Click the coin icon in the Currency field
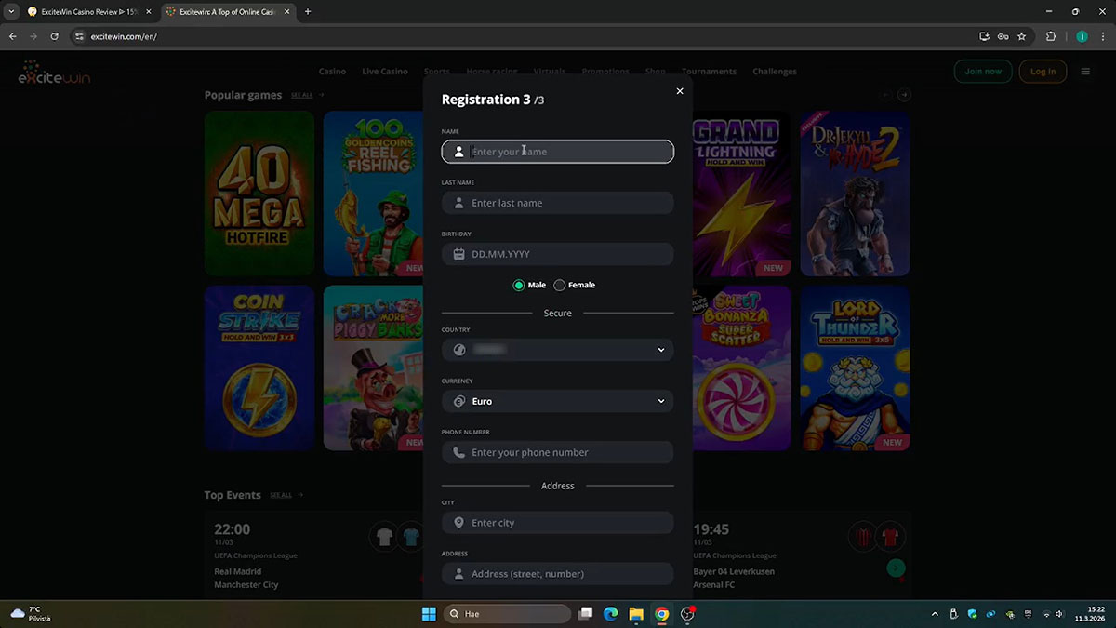This screenshot has width=1116, height=628. [458, 401]
